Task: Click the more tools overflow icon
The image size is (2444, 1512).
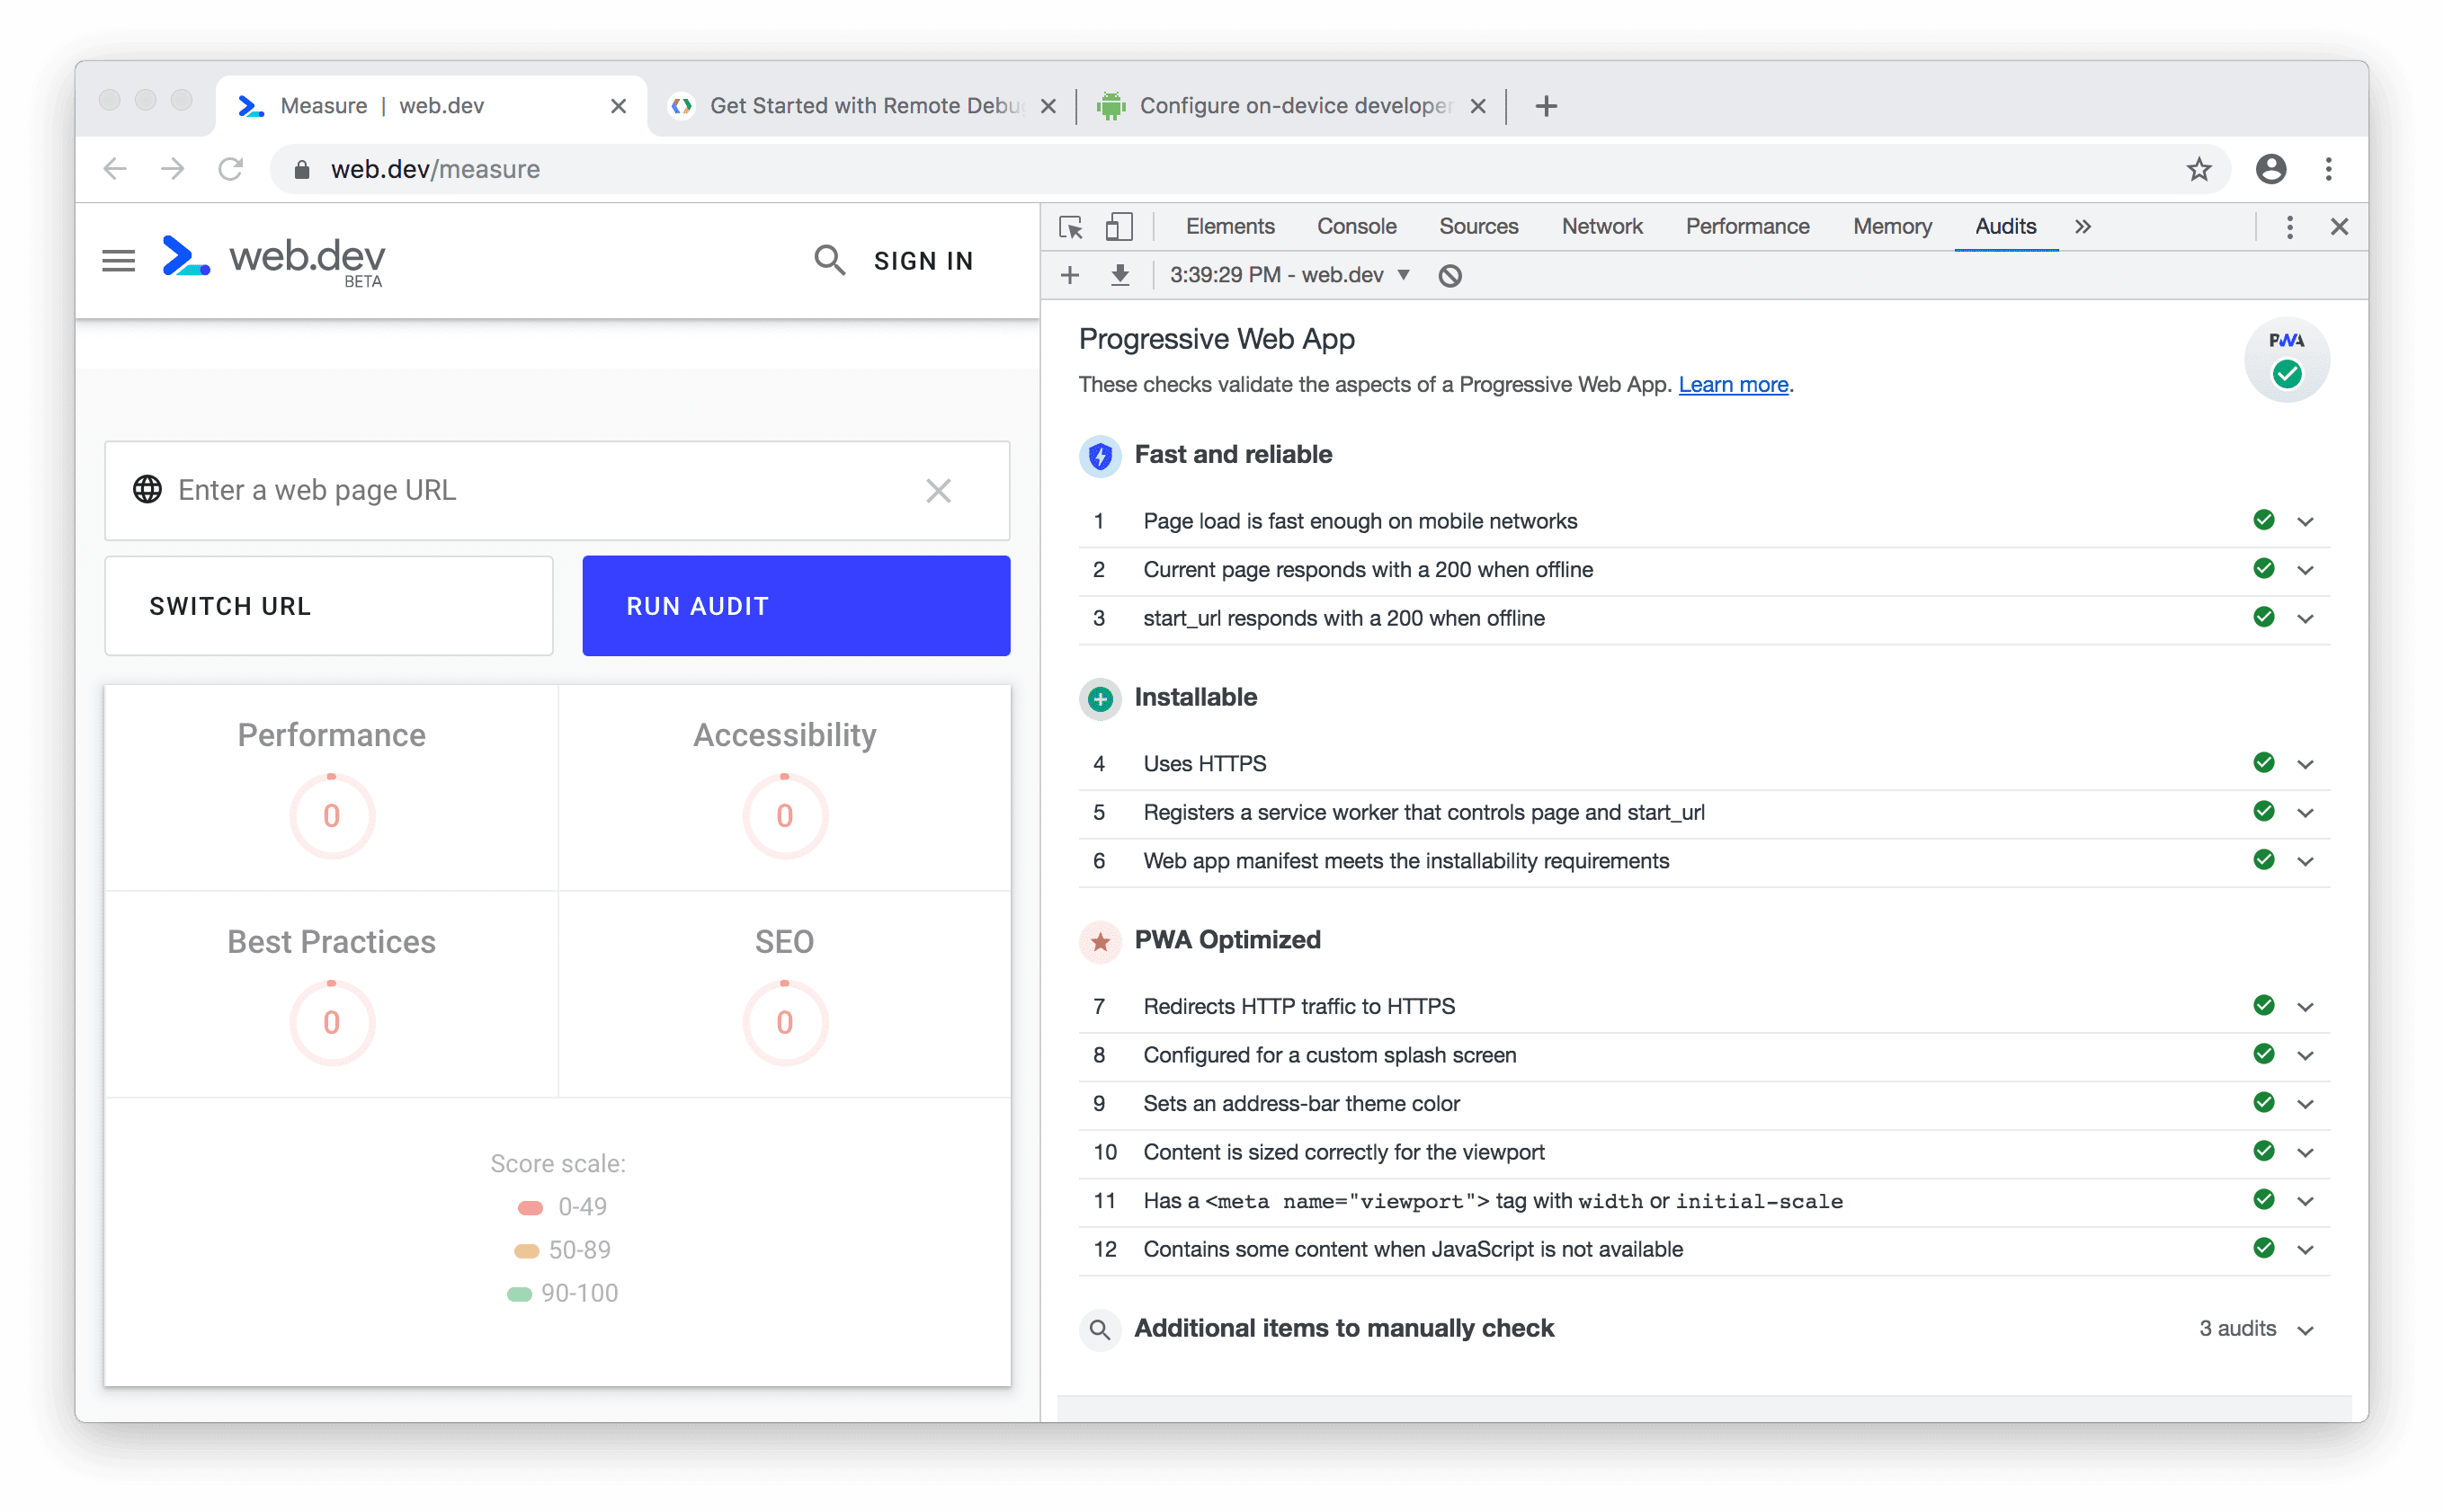Action: click(x=2083, y=228)
